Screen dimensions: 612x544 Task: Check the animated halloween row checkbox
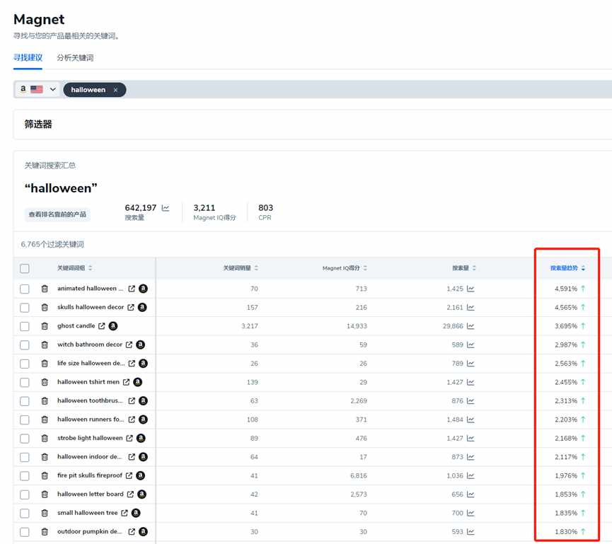point(25,289)
